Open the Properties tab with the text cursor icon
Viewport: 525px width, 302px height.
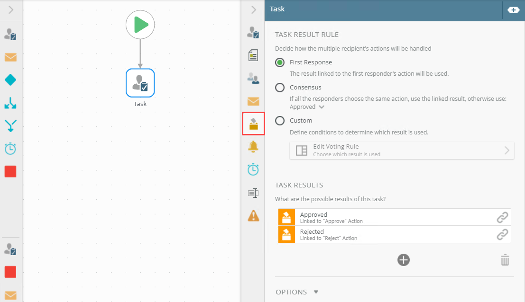click(x=253, y=193)
